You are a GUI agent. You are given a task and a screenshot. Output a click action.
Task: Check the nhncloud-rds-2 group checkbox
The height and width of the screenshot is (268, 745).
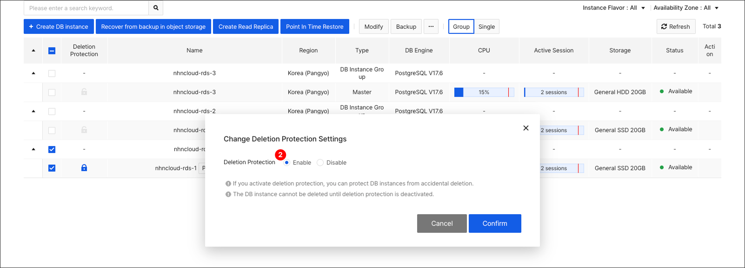click(x=52, y=111)
